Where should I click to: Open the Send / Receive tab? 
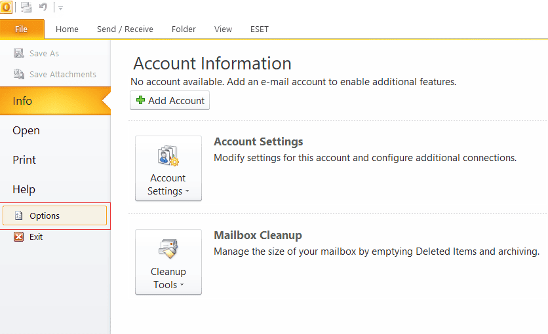pos(125,29)
